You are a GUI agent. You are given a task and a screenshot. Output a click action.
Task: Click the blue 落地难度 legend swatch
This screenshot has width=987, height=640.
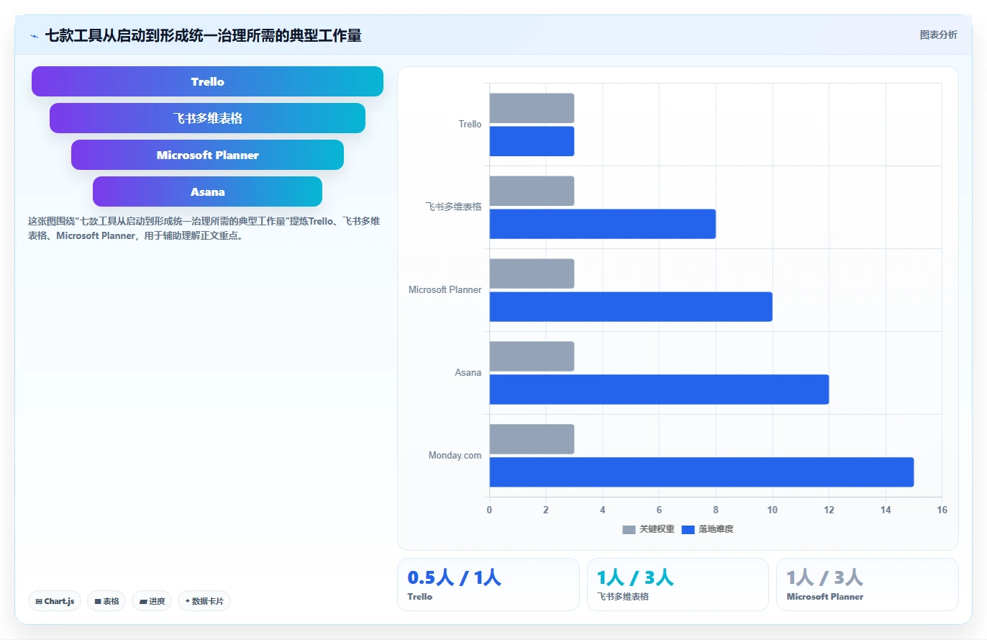click(x=688, y=530)
